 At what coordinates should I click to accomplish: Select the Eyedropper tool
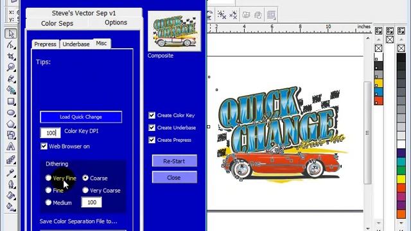(x=11, y=173)
